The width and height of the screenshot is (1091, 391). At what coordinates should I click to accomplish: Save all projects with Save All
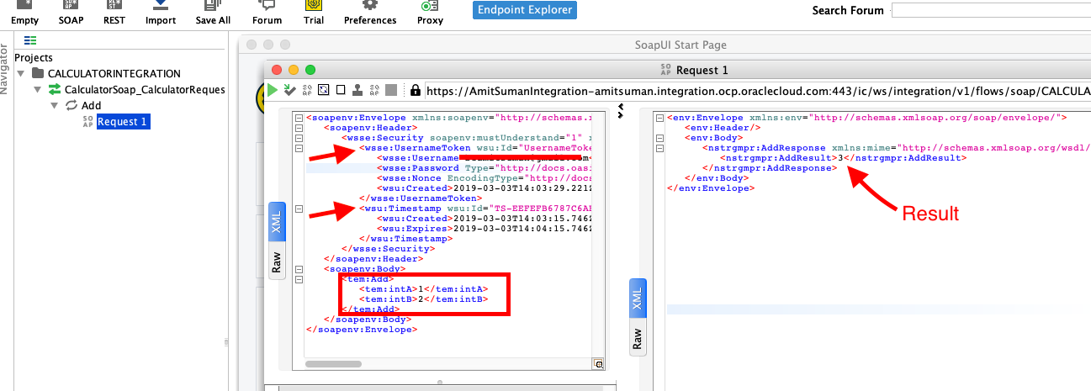pyautogui.click(x=213, y=13)
